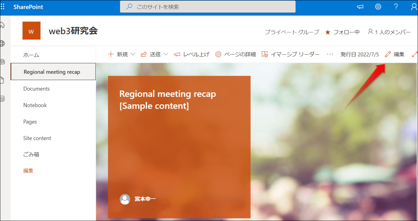Viewport: 418px width, 221px height.
Task: Open the user account profile icon
Action: 414,7
